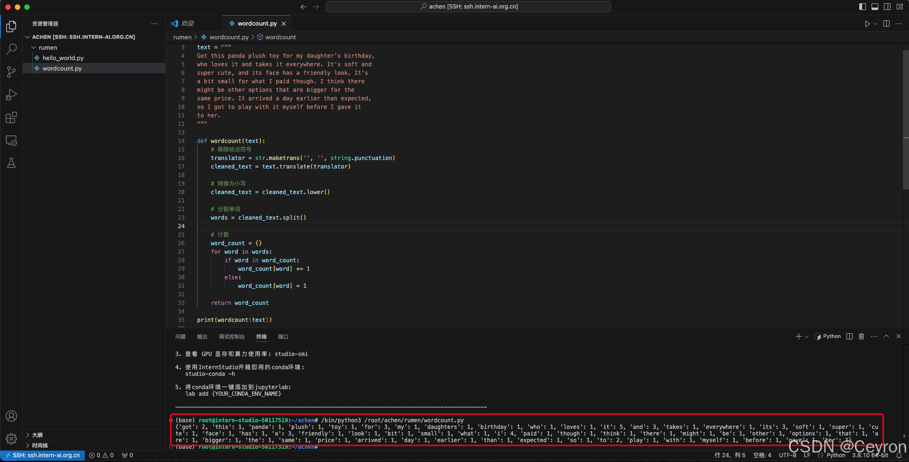Open the Testing view (flask icon)
The height and width of the screenshot is (462, 909).
tap(11, 163)
